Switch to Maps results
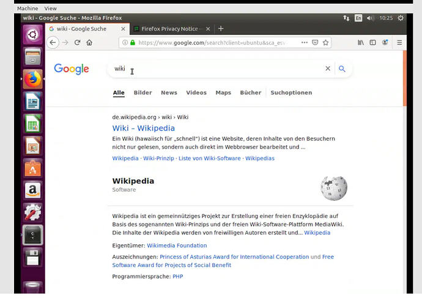This screenshot has height=300, width=422. [223, 92]
